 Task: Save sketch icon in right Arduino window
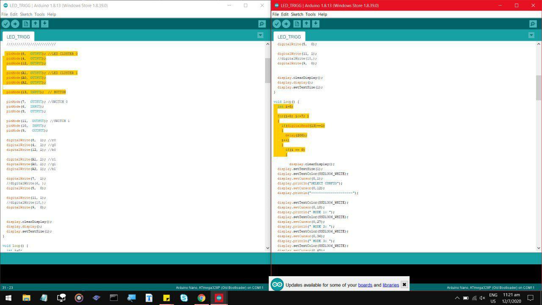tap(315, 24)
